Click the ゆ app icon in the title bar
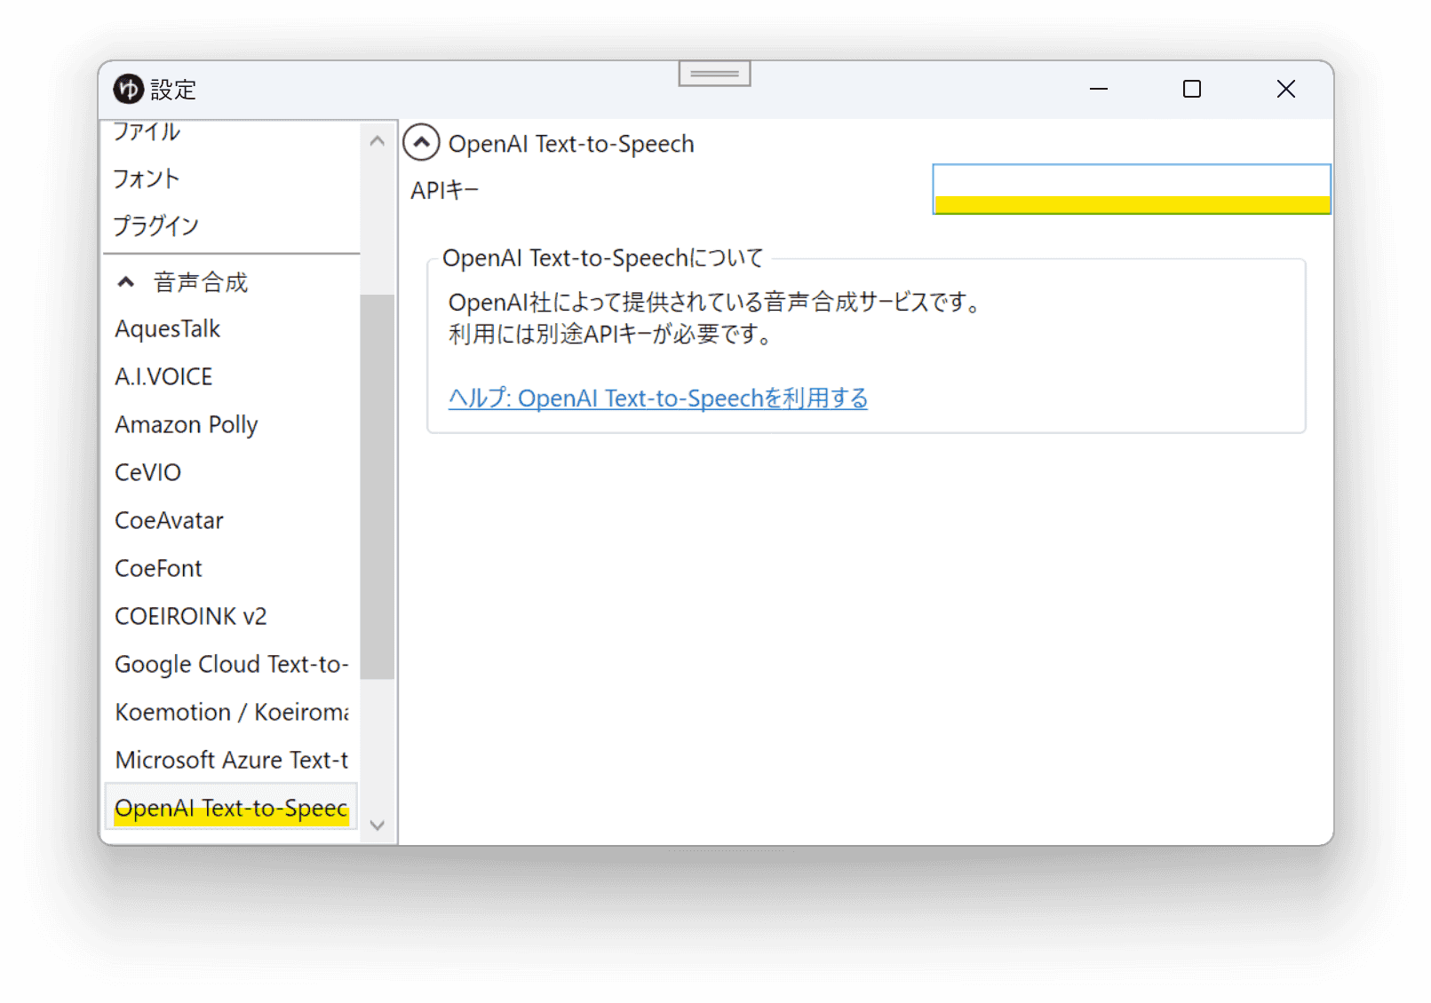The image size is (1431, 1003). (x=127, y=89)
